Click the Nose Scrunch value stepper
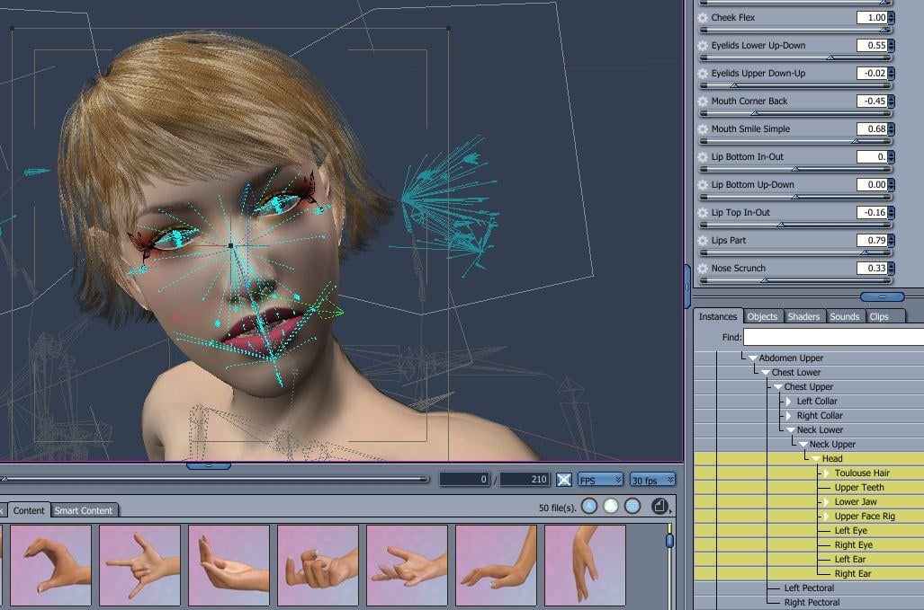Screen dimensions: 924x610 pyautogui.click(x=891, y=269)
